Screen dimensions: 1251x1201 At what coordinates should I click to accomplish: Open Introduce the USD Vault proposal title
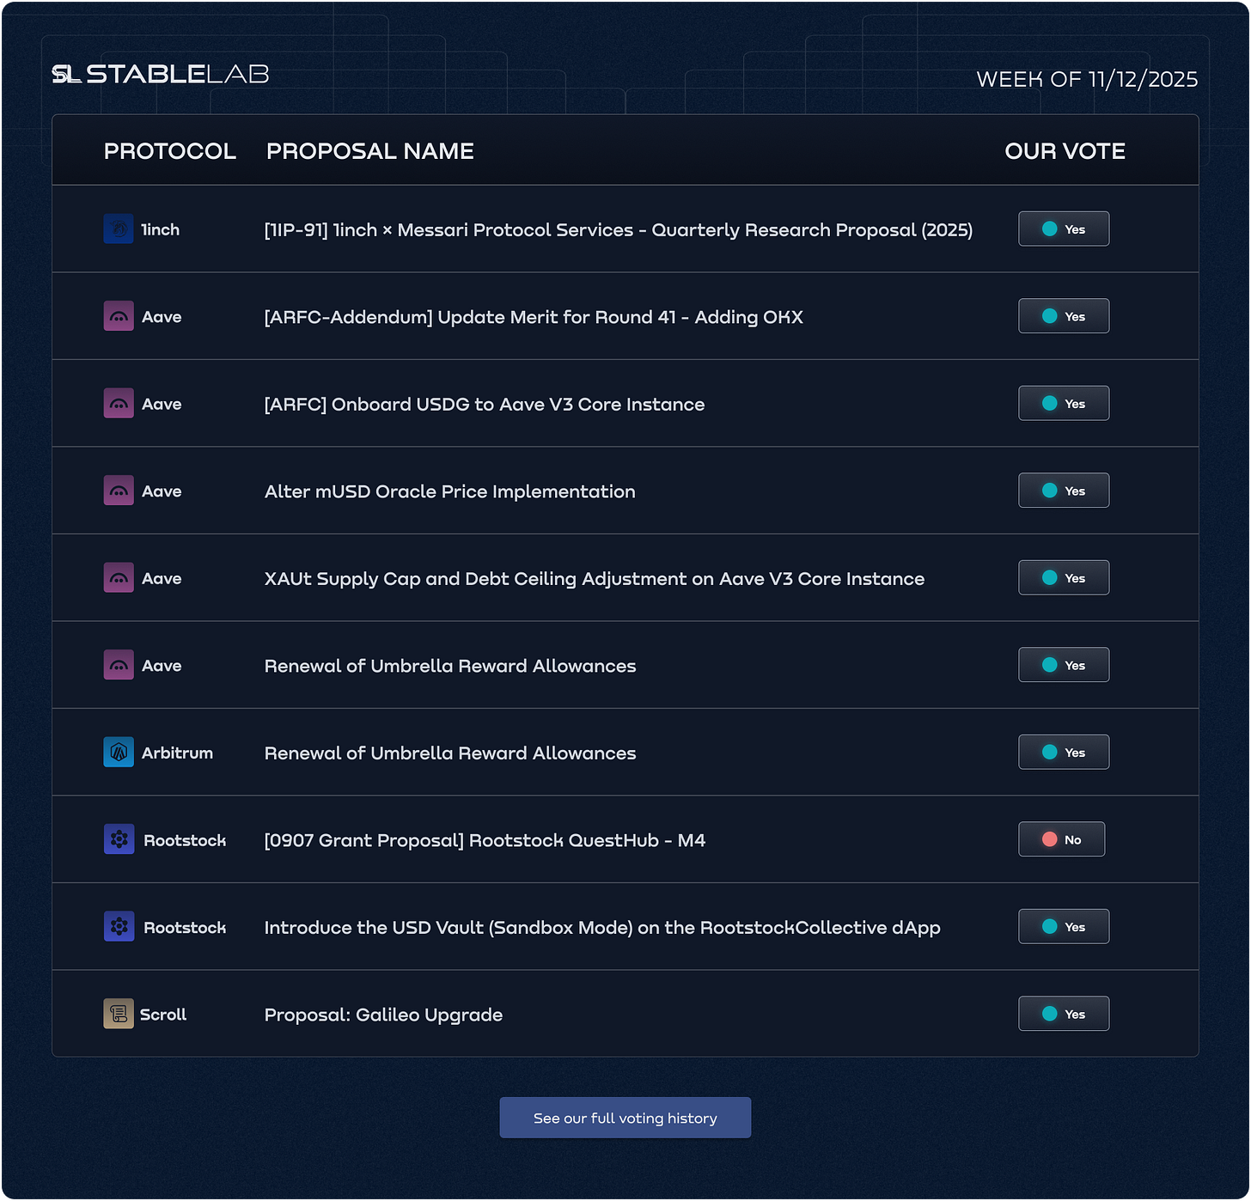pos(602,928)
